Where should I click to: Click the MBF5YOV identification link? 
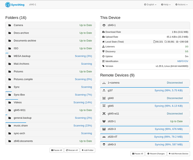pyautogui.click(x=182, y=61)
